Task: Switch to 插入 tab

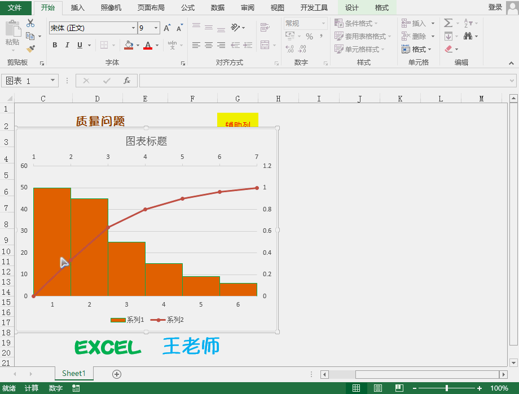Action: pyautogui.click(x=77, y=7)
